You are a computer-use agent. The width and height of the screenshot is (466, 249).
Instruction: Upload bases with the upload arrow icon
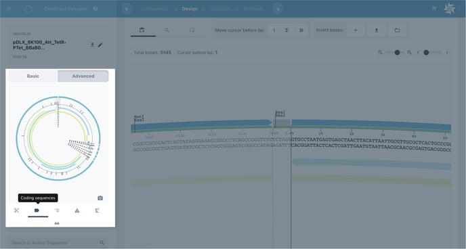tap(376, 30)
